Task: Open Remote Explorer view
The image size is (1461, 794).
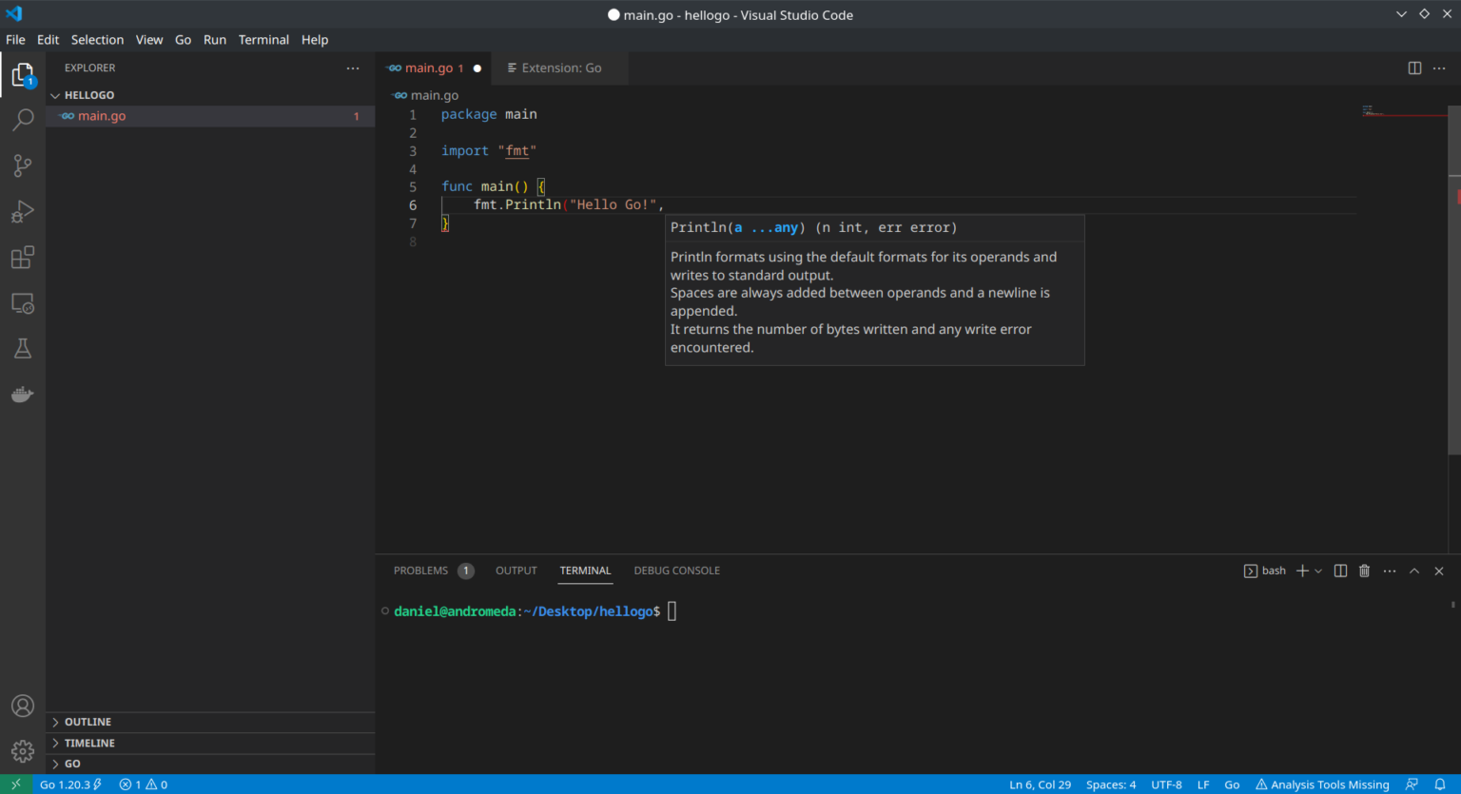Action: click(x=23, y=303)
